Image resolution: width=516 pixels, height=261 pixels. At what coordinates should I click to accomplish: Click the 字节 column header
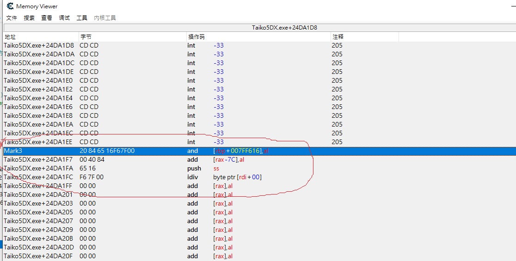pos(86,36)
